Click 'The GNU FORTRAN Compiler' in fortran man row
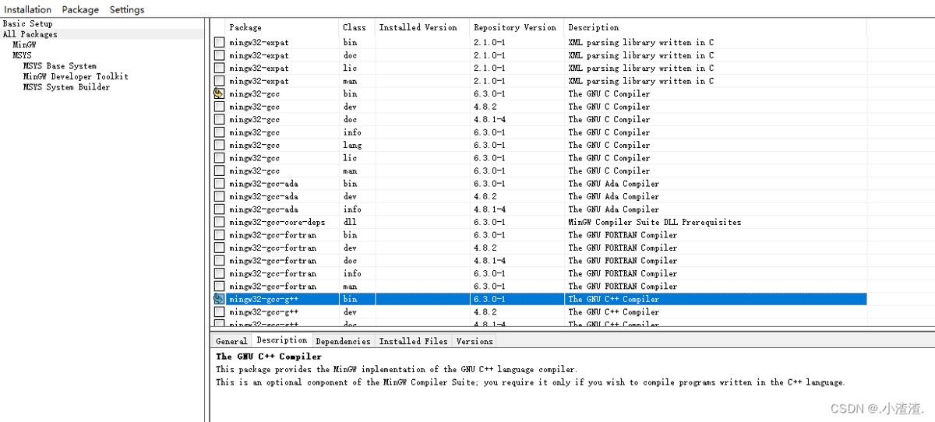 623,287
